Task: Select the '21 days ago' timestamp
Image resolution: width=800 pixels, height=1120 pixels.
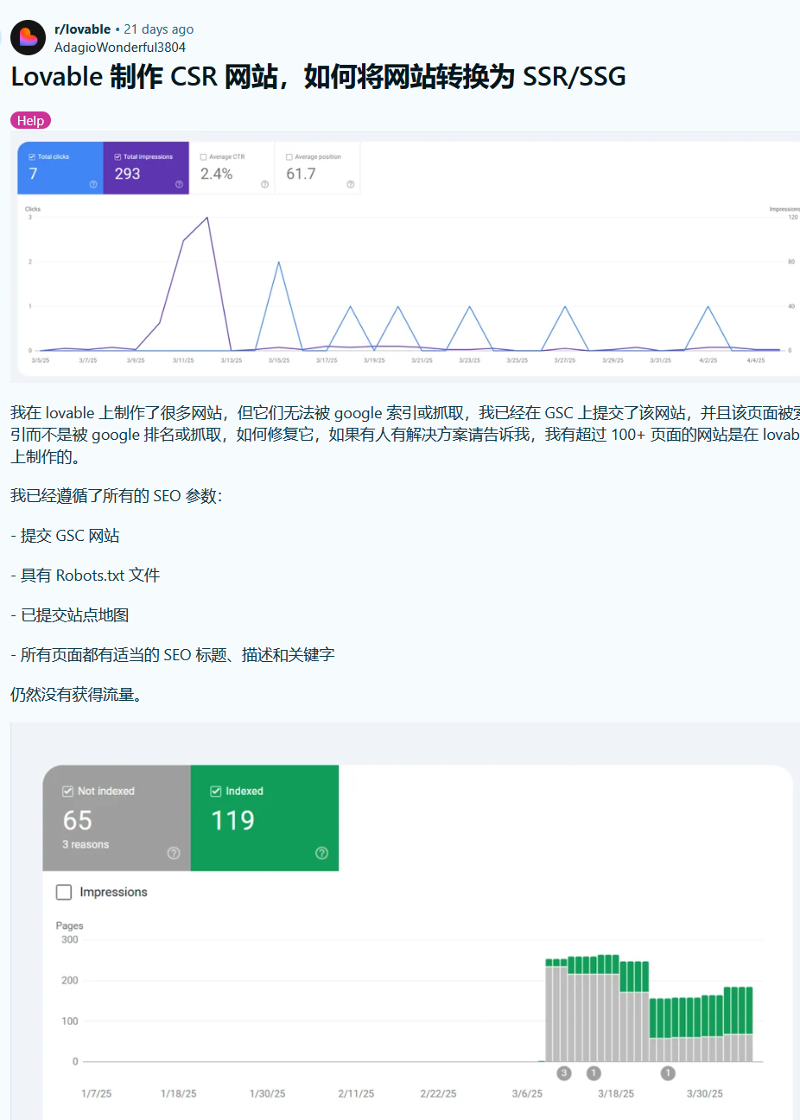Action: click(x=159, y=29)
